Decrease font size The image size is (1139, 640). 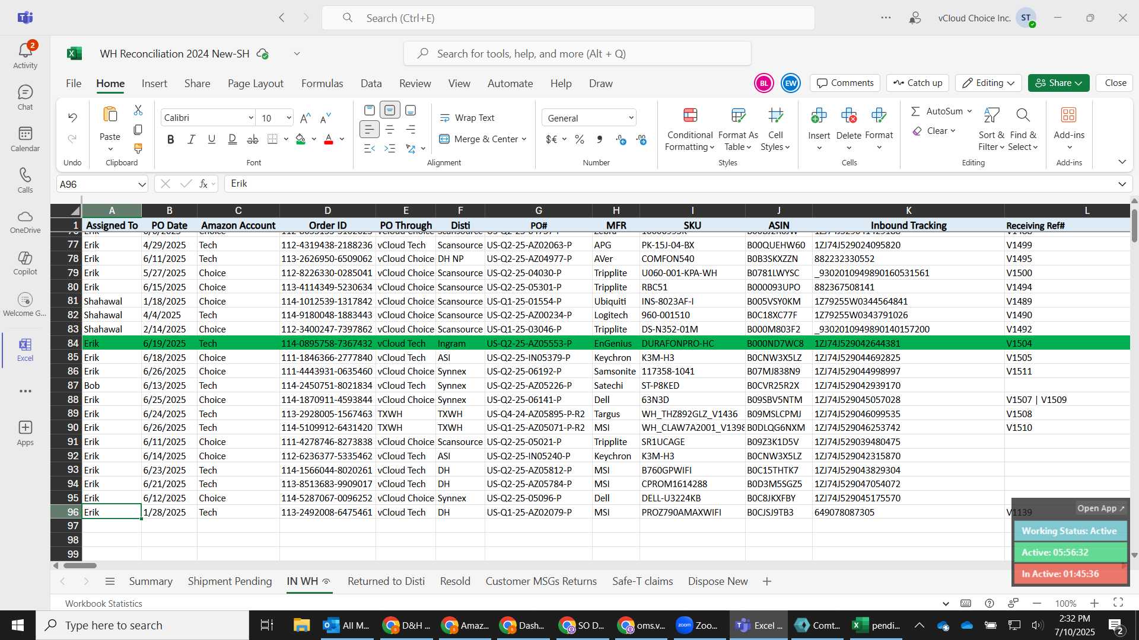point(325,118)
